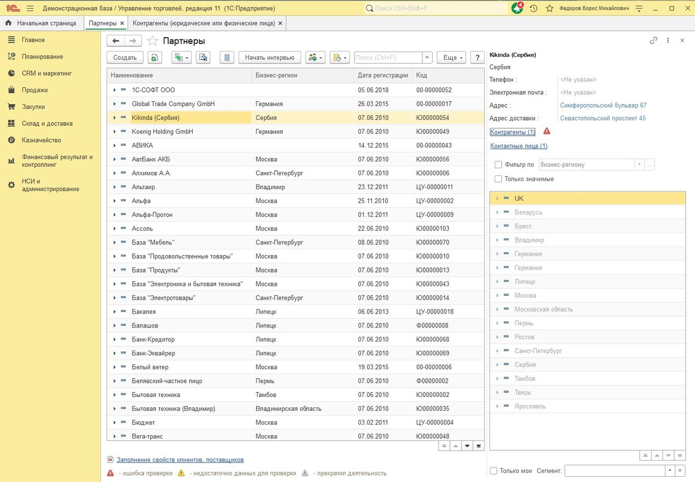695x482 pixels.
Task: Click the Начать интервью button
Action: pos(270,57)
